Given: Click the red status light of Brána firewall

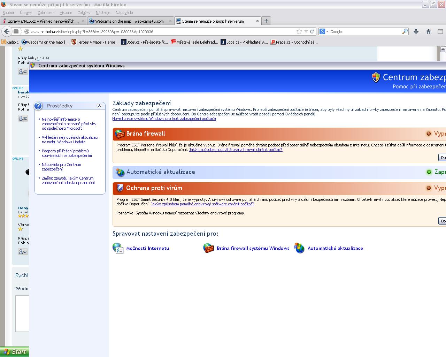Looking at the screenshot, I should pyautogui.click(x=429, y=134).
